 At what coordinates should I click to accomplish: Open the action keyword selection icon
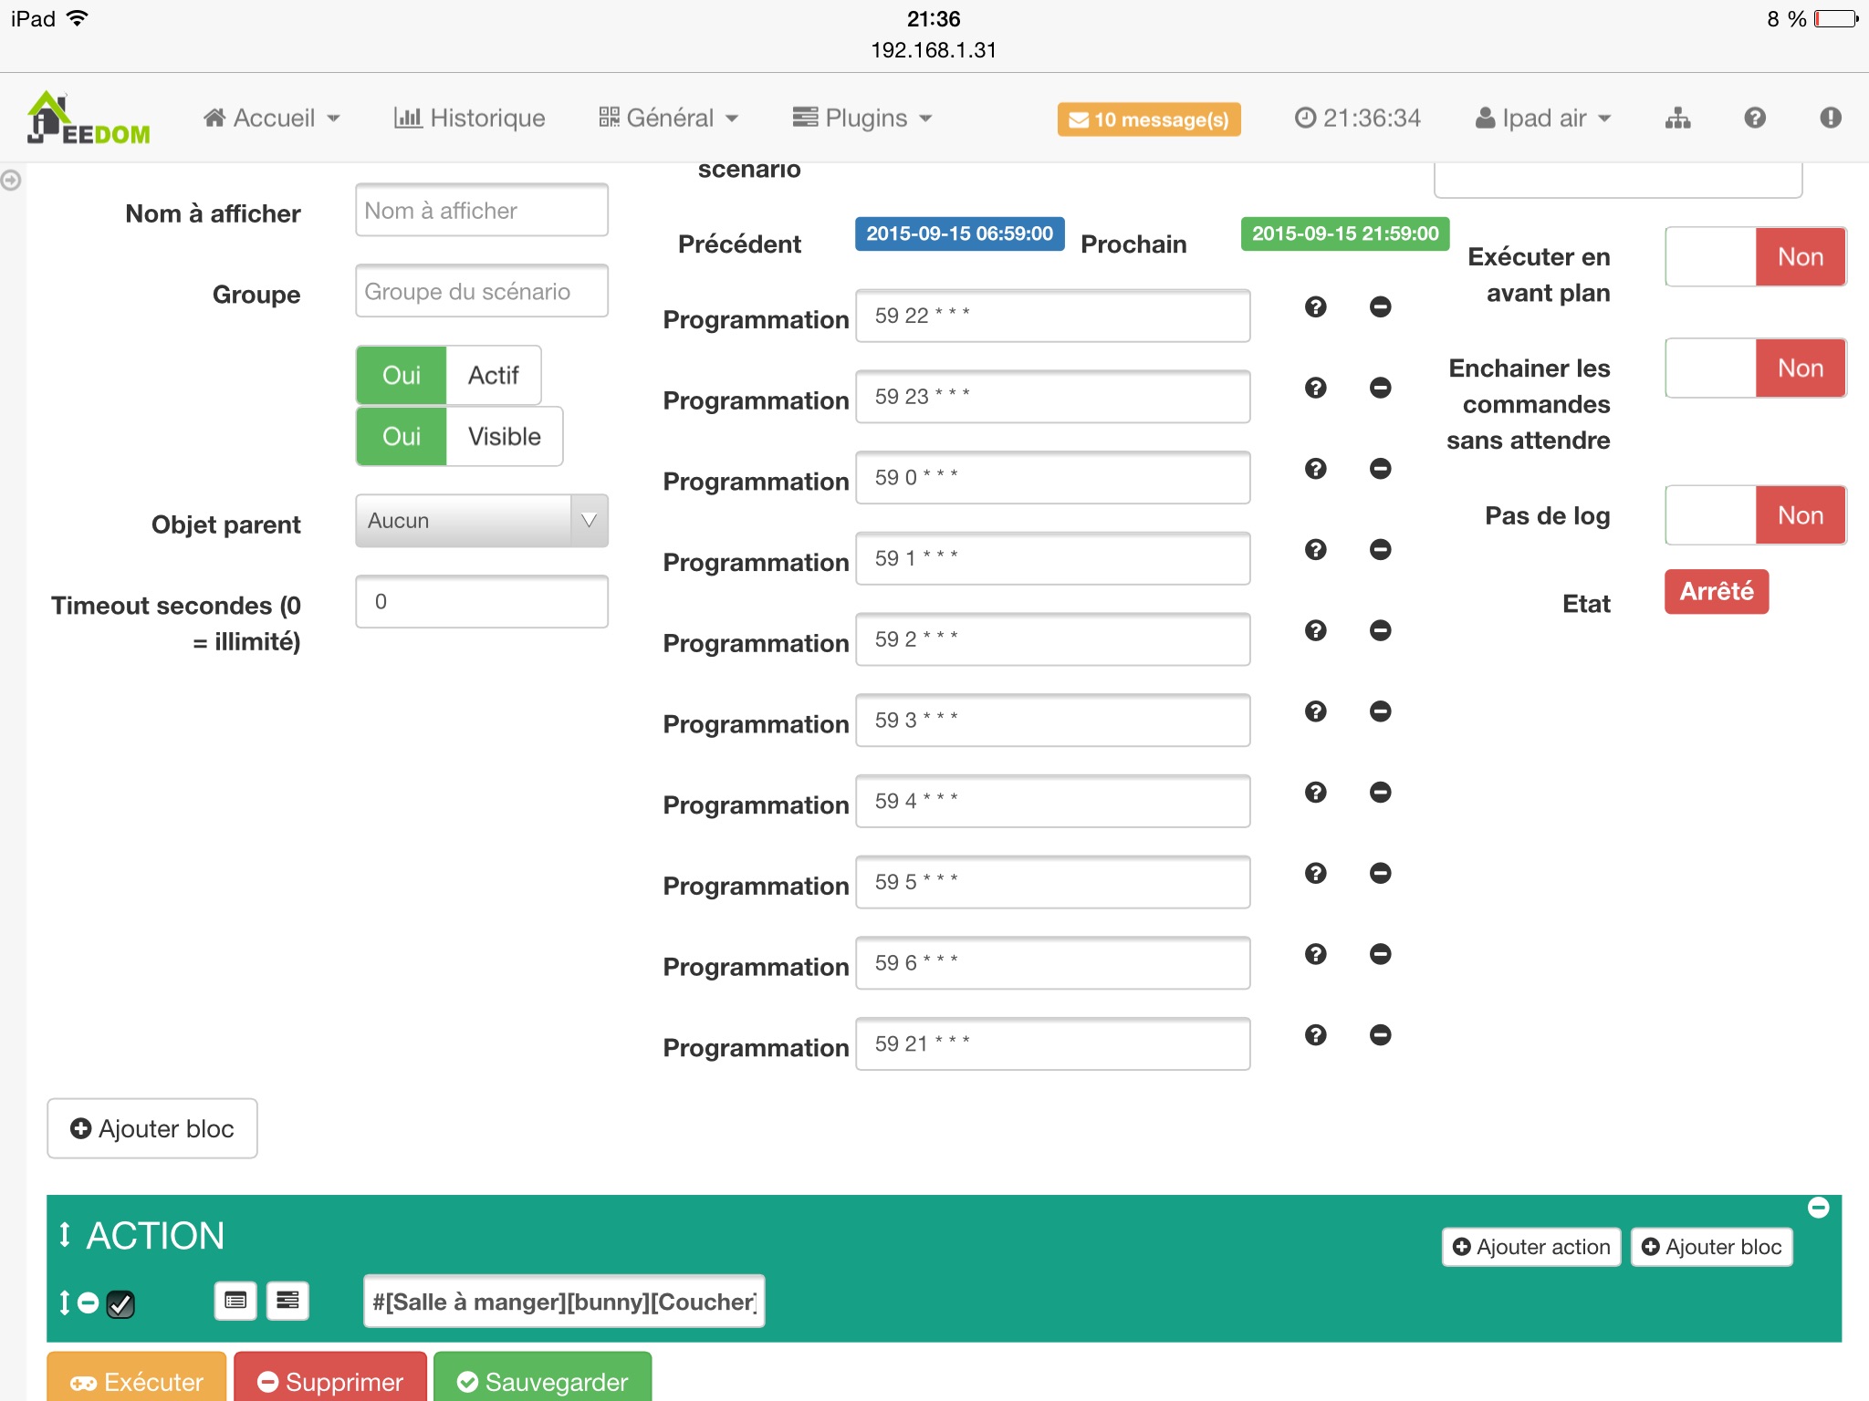pyautogui.click(x=287, y=1301)
